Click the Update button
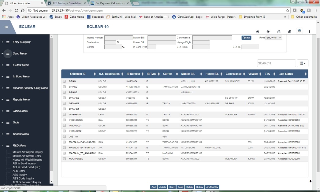Viewport: 320px width, 192px height. click(162, 187)
